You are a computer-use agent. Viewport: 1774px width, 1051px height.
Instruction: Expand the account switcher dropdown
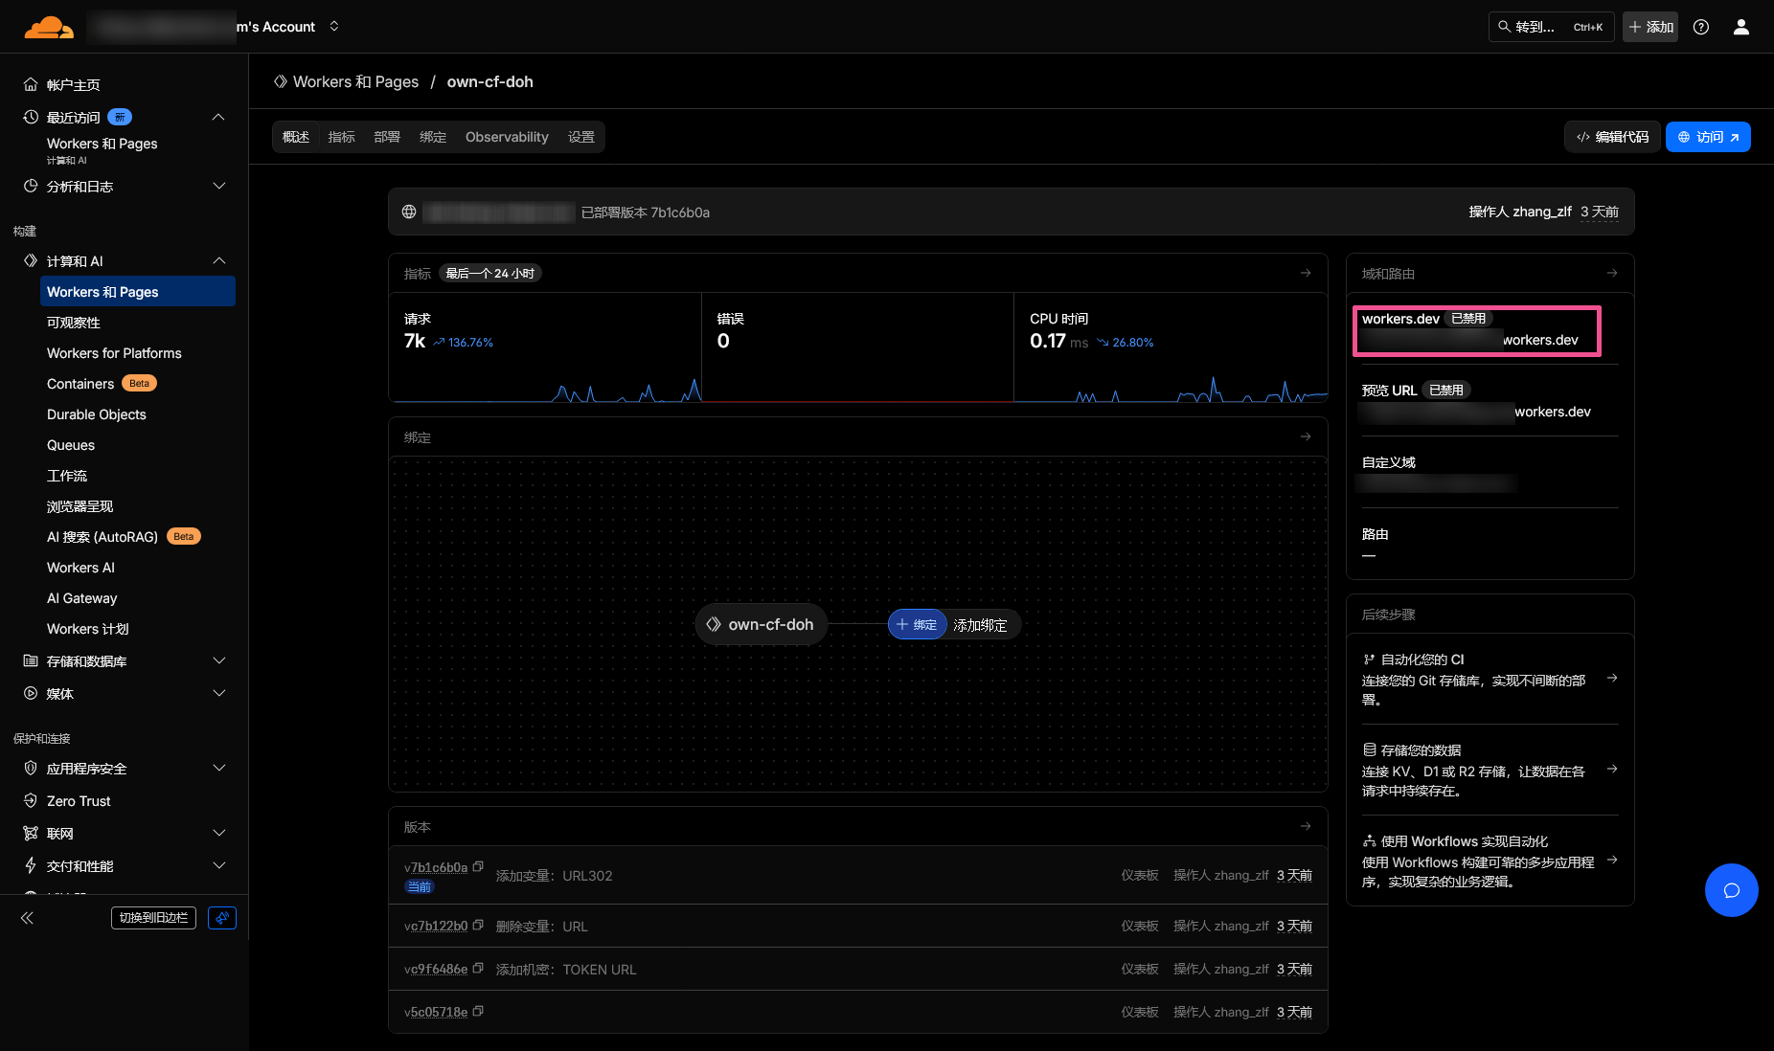tap(334, 27)
